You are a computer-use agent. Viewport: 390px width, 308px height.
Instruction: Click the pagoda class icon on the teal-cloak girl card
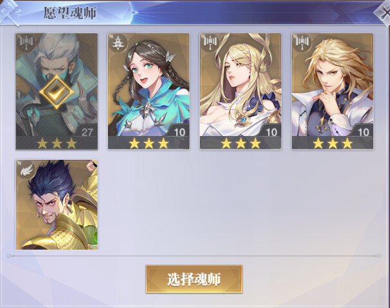(x=117, y=43)
